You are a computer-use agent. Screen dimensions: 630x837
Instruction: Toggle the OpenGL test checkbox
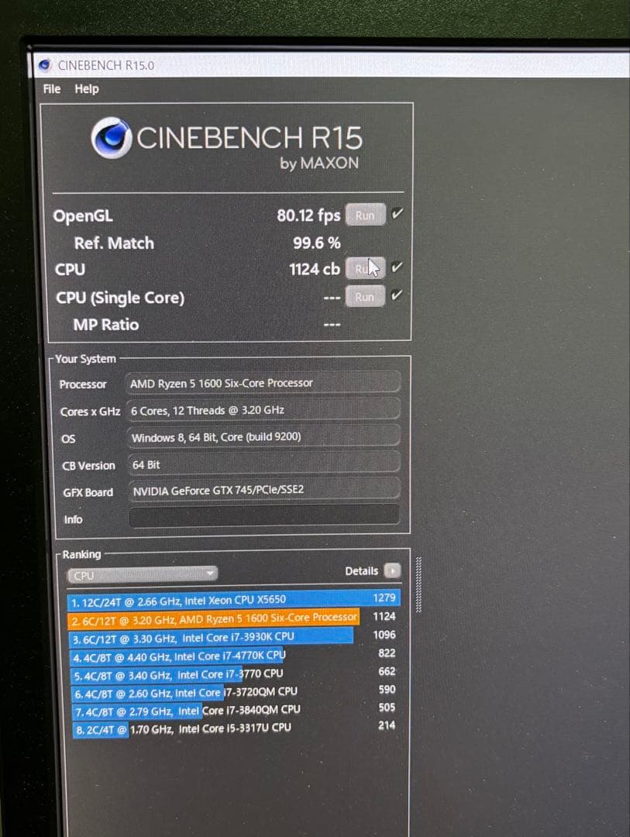point(397,214)
